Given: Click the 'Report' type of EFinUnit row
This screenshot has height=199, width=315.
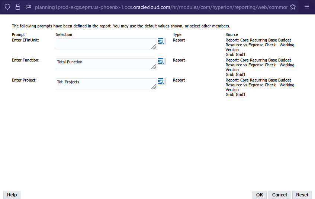Looking at the screenshot, I should tap(179, 40).
